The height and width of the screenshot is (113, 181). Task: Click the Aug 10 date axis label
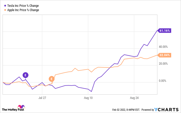pos(88,98)
